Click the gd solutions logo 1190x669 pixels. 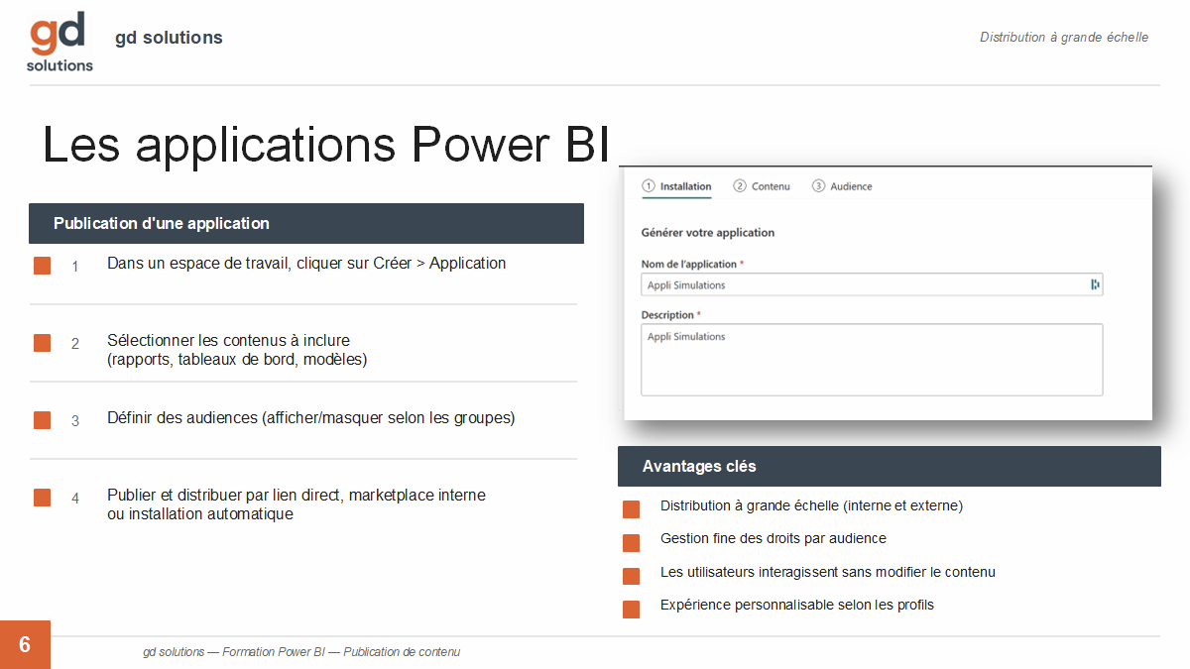click(59, 42)
